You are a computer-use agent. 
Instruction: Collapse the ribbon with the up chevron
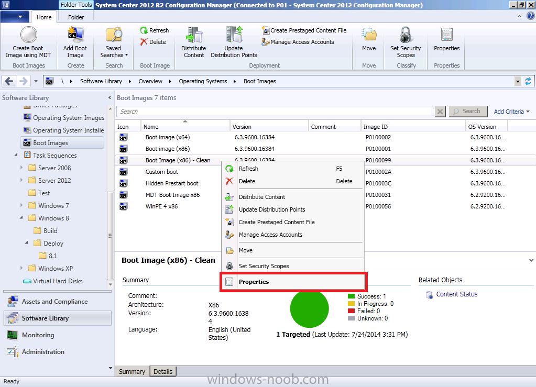[520, 16]
